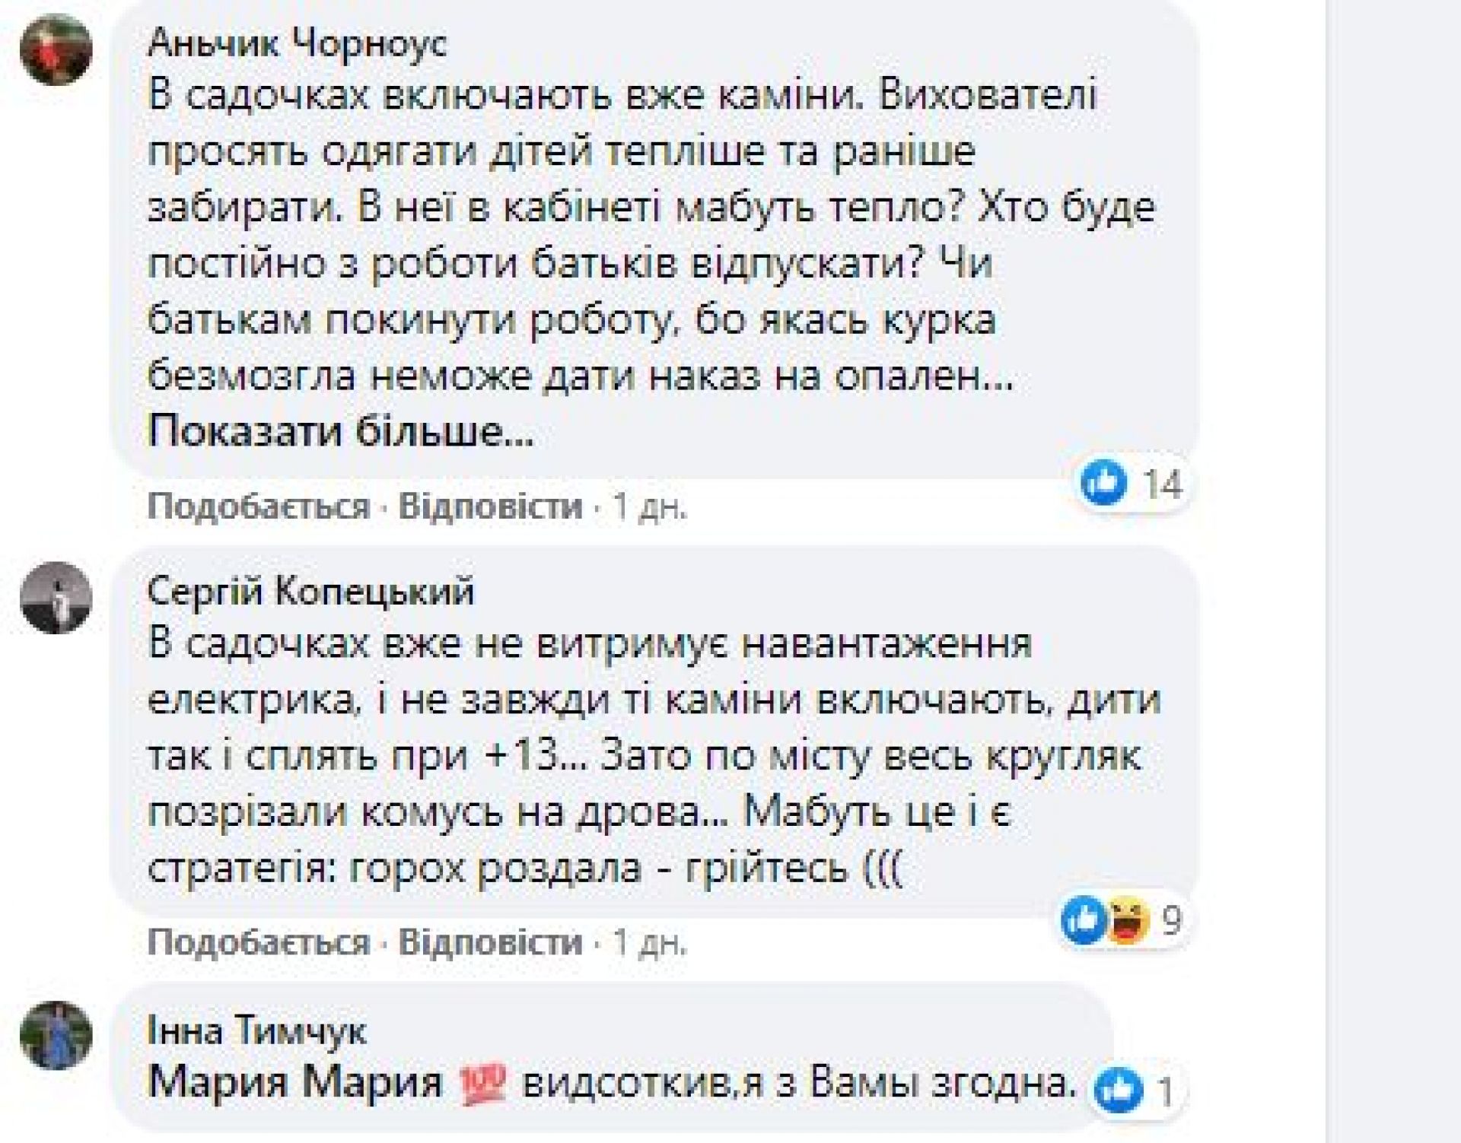
Task: Open timestamp of Аньчик Чорноус's comment
Action: (650, 507)
